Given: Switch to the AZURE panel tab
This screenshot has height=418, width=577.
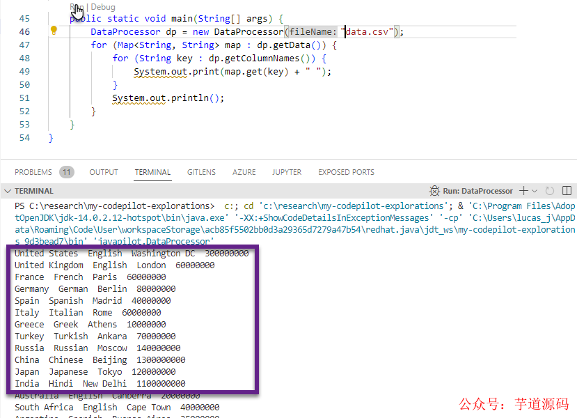Looking at the screenshot, I should pyautogui.click(x=244, y=172).
